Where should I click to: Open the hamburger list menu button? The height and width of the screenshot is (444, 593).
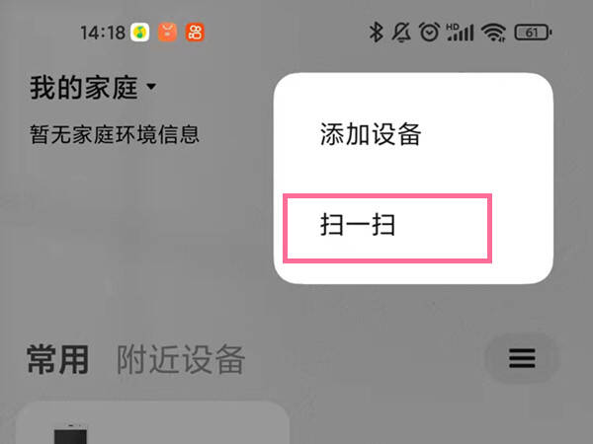(x=522, y=358)
